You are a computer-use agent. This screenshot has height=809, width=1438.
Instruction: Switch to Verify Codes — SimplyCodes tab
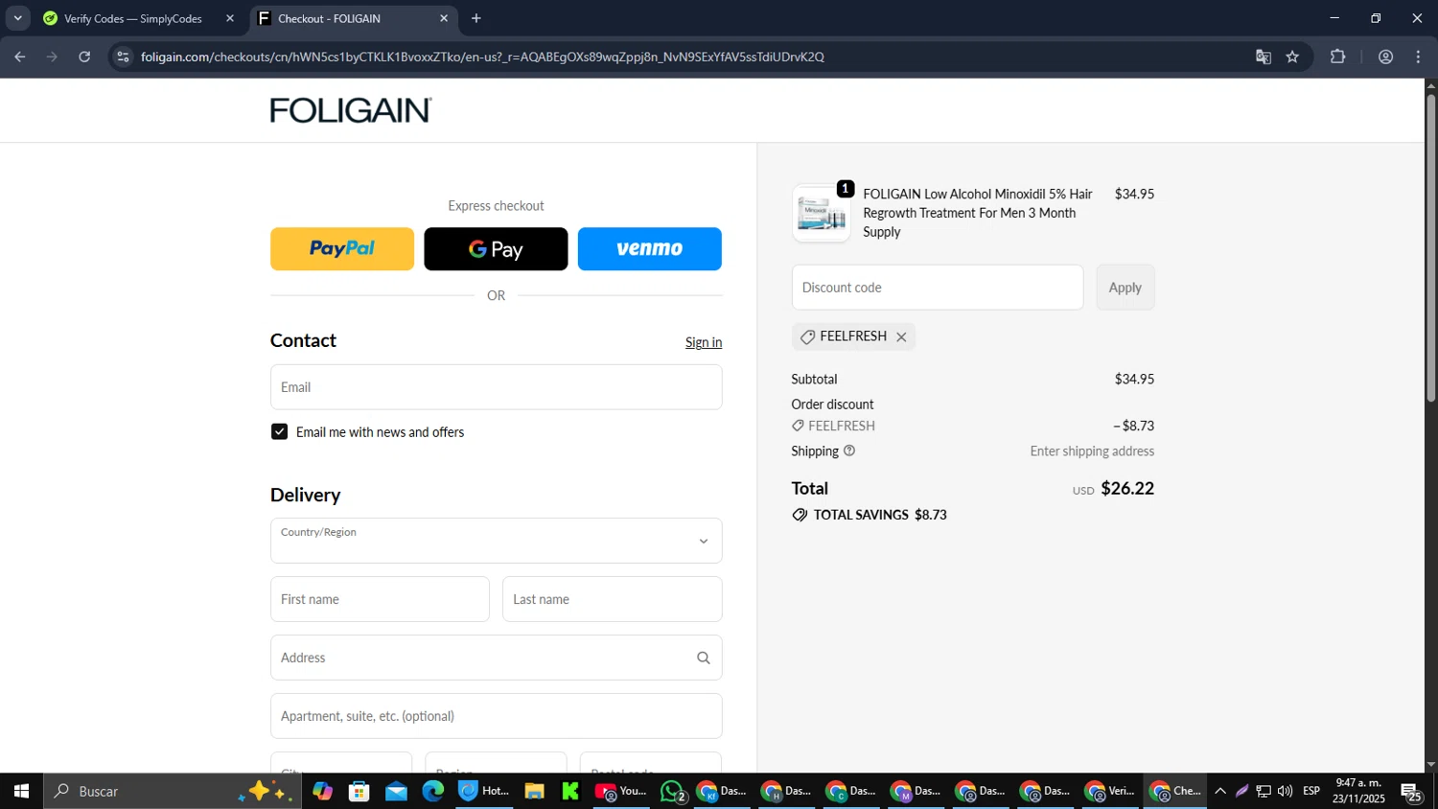tap(131, 18)
